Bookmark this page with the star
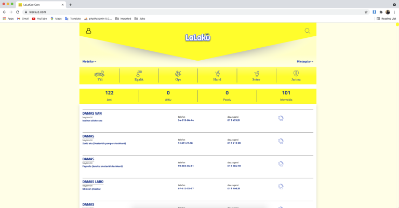Image resolution: width=399 pixels, height=208 pixels. click(x=366, y=12)
